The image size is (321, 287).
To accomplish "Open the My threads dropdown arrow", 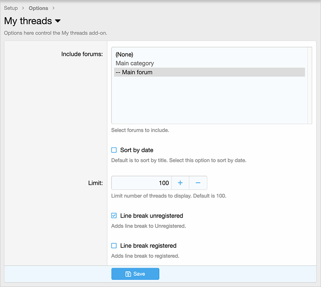I will tap(58, 21).
